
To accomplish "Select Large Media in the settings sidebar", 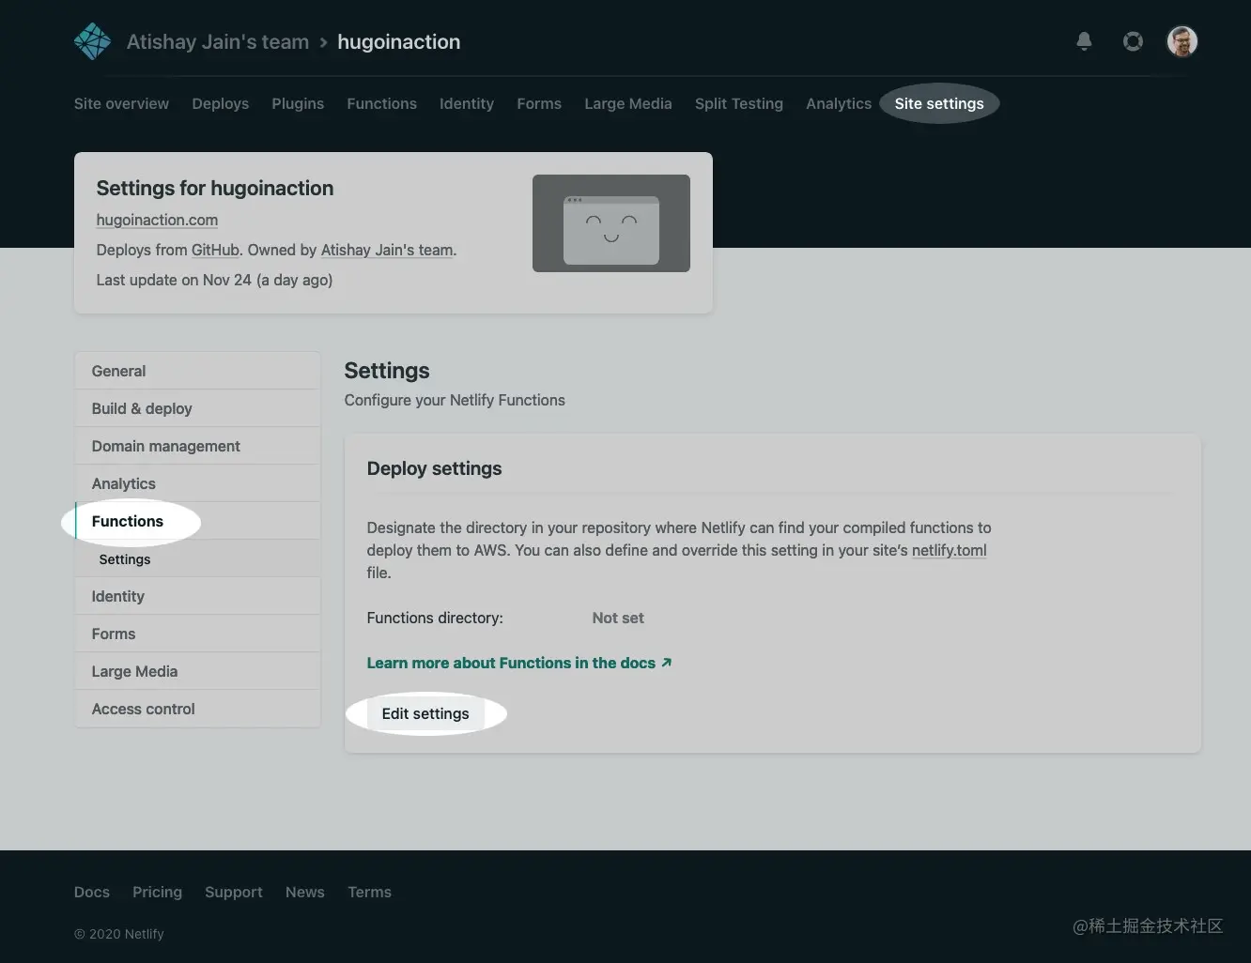I will pyautogui.click(x=197, y=671).
